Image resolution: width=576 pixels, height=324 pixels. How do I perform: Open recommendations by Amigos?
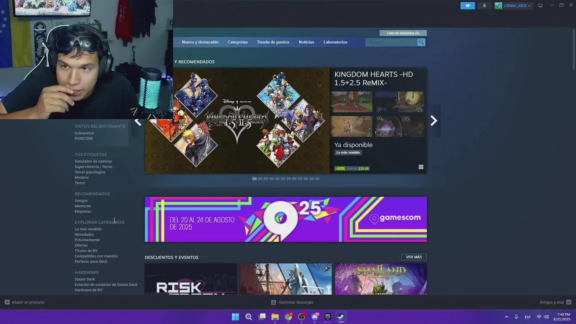(81, 201)
